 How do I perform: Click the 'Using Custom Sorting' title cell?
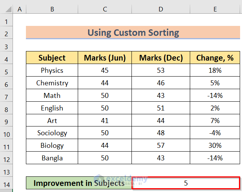133,32
